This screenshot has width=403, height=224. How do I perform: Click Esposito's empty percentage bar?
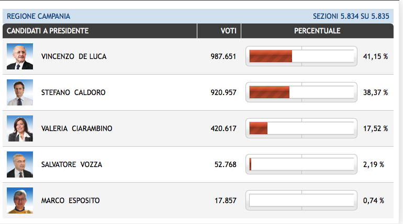301,201
